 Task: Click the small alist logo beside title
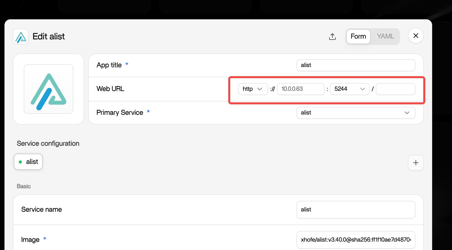21,37
